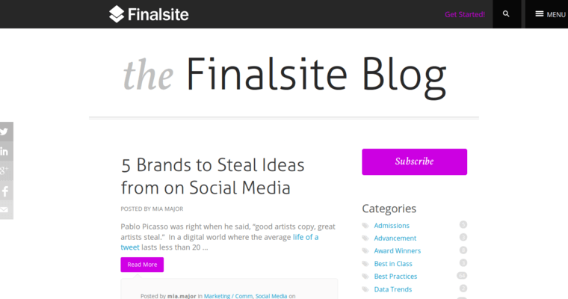The width and height of the screenshot is (568, 299).
Task: Open the 5 Brands article title
Action: pyautogui.click(x=212, y=176)
